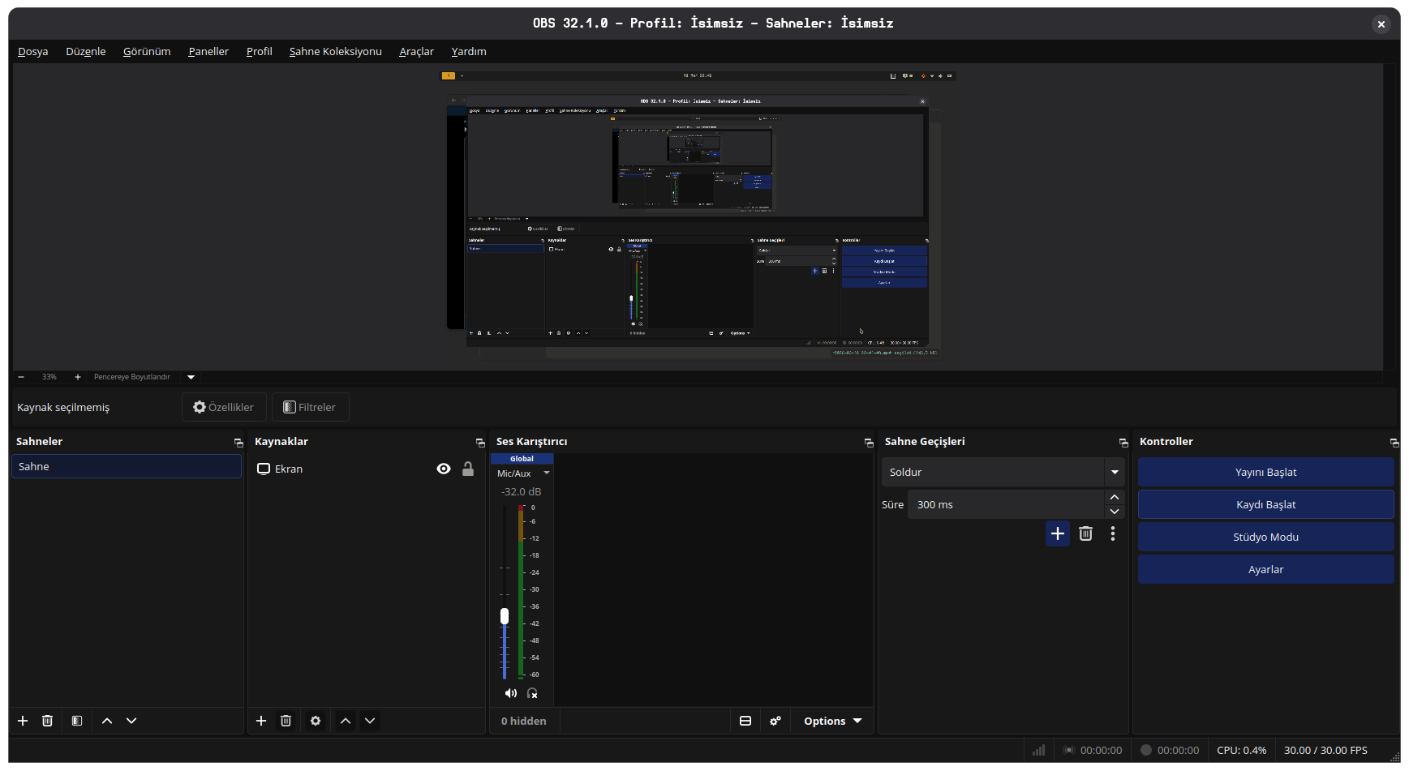Click the CPU: 0.4% status entry
Screen dimensions: 1409x771
pos(1242,750)
